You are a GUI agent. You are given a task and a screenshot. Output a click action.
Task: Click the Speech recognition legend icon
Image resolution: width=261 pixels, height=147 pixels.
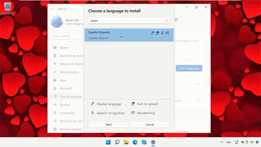(93, 113)
